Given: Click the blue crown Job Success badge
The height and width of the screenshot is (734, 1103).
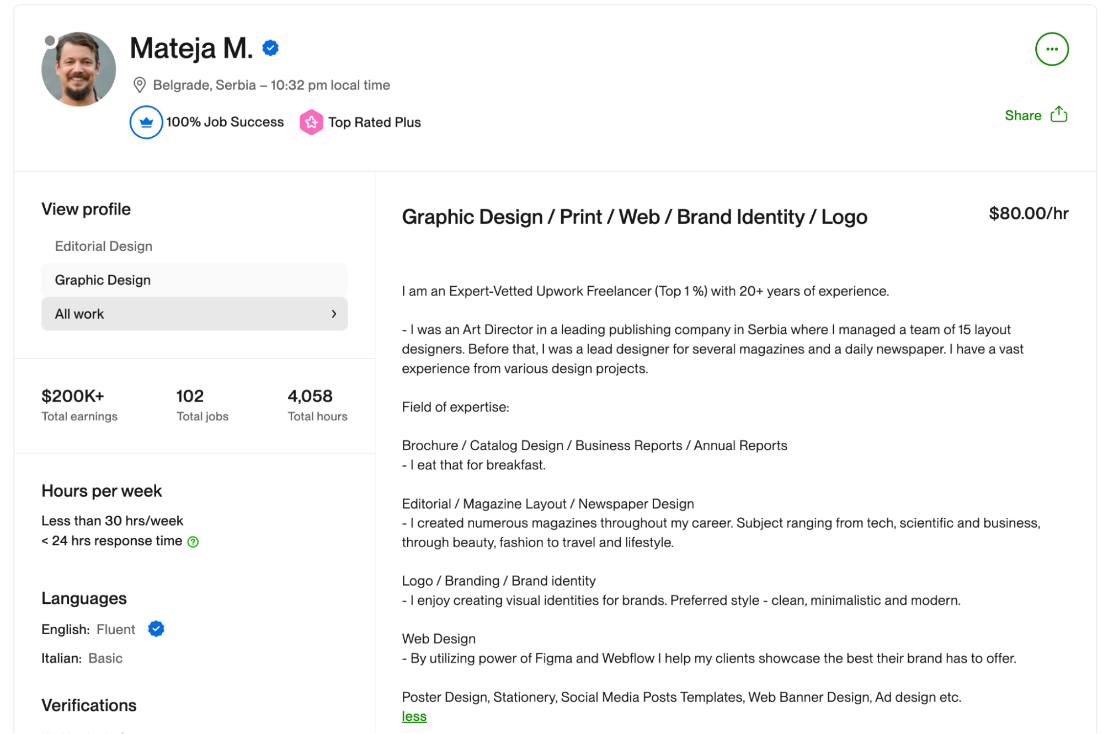Looking at the screenshot, I should [146, 122].
